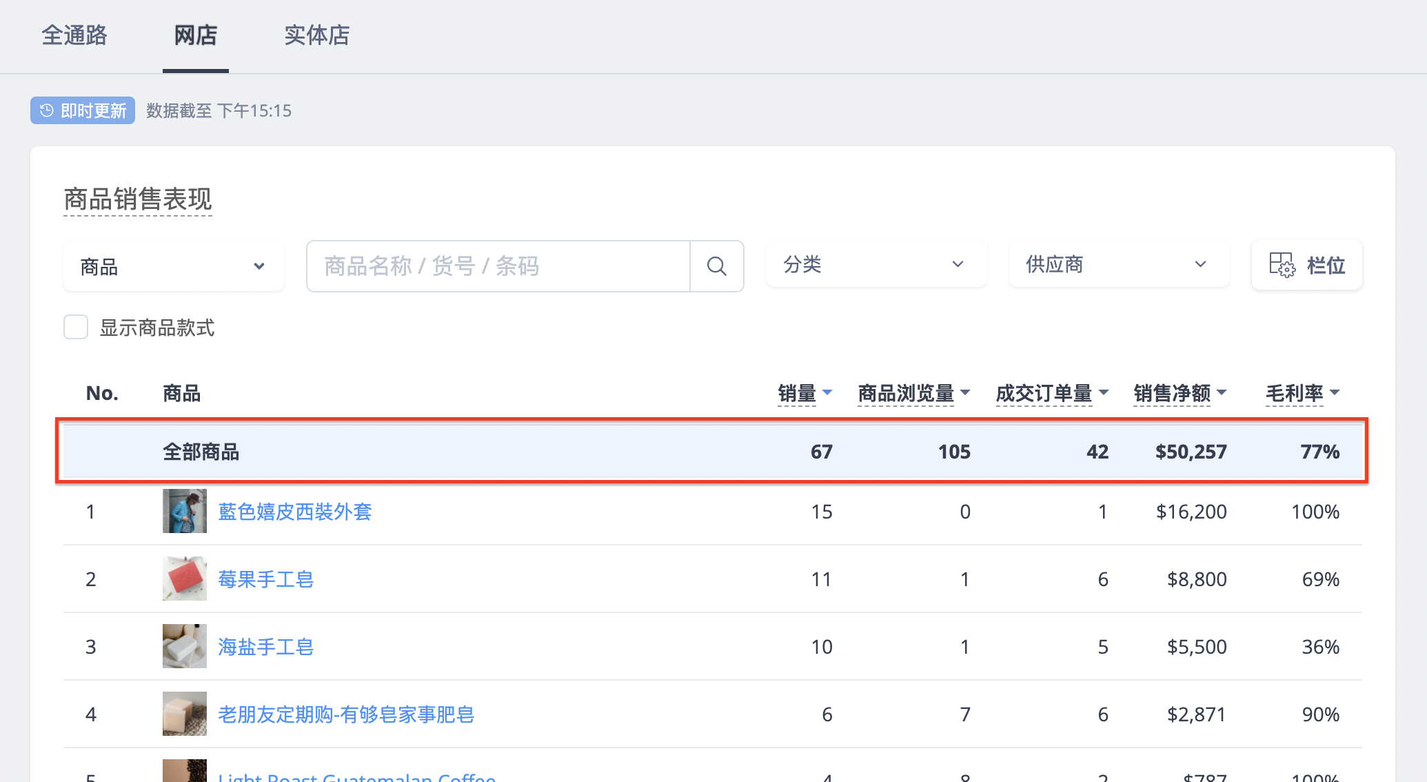This screenshot has width=1427, height=782.
Task: Click the 36% margin cell
Action: click(1321, 647)
